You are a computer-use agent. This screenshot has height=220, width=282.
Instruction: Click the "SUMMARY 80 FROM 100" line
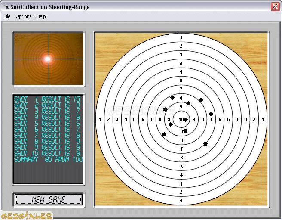pyautogui.click(x=49, y=159)
